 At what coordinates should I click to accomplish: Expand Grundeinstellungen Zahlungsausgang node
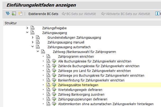click(33, 37)
